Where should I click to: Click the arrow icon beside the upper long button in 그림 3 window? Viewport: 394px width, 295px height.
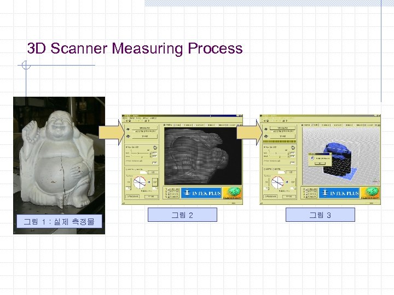click(265, 129)
